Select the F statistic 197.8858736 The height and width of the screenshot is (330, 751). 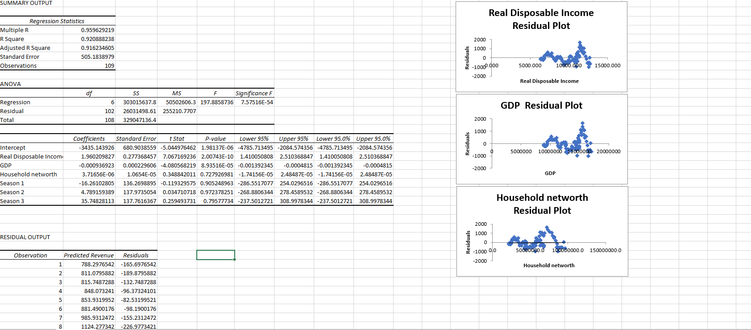pos(217,102)
